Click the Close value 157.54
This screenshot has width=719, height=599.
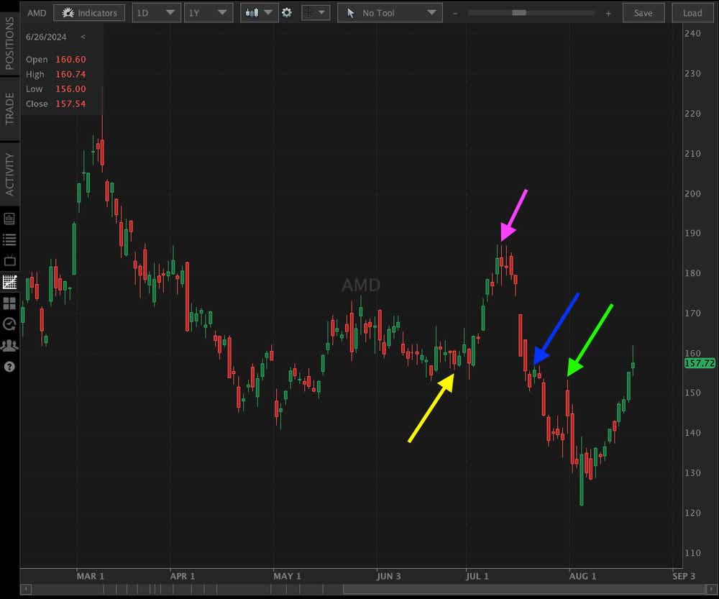point(70,104)
